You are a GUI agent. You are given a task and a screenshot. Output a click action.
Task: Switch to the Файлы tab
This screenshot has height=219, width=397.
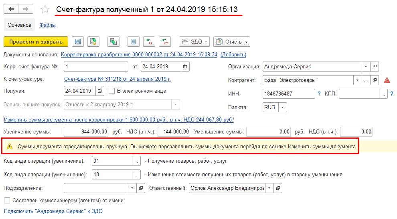coord(47,25)
